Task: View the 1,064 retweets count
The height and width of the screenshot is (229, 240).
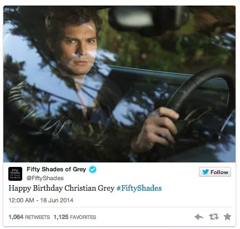Action: click(x=16, y=217)
